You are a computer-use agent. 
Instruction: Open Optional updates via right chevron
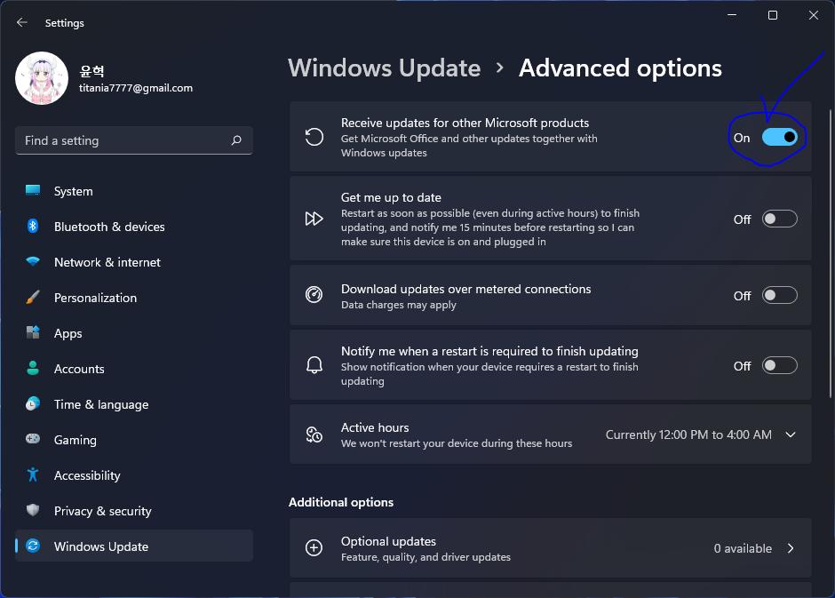[791, 548]
